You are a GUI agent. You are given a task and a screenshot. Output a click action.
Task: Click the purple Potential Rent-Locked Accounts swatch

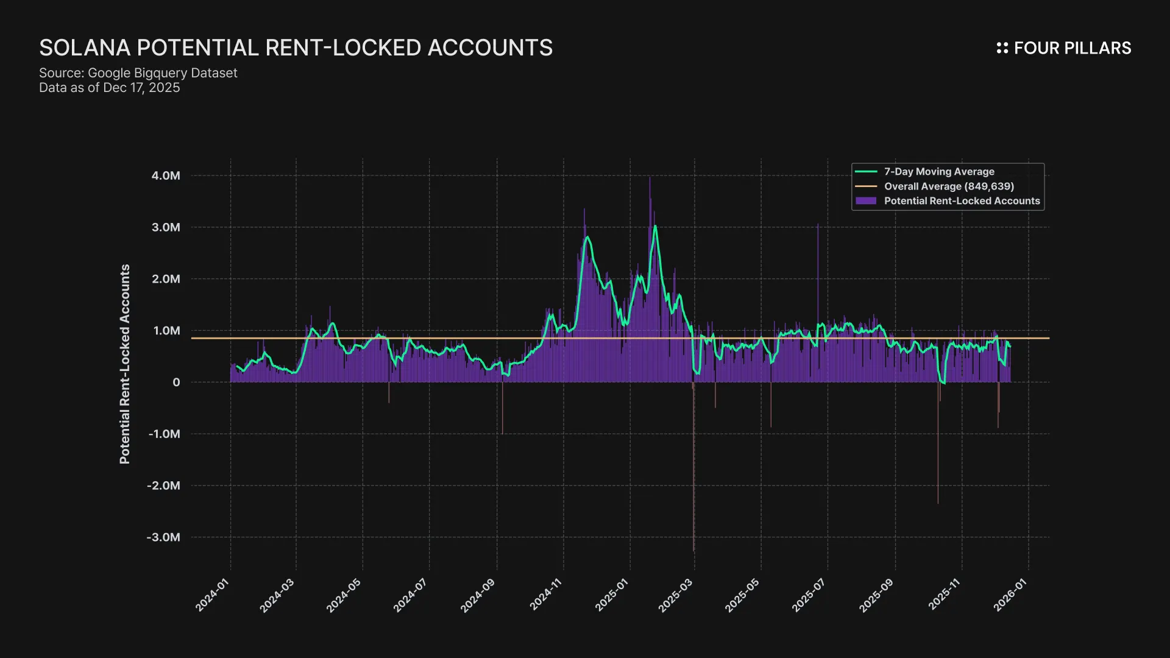coord(866,201)
